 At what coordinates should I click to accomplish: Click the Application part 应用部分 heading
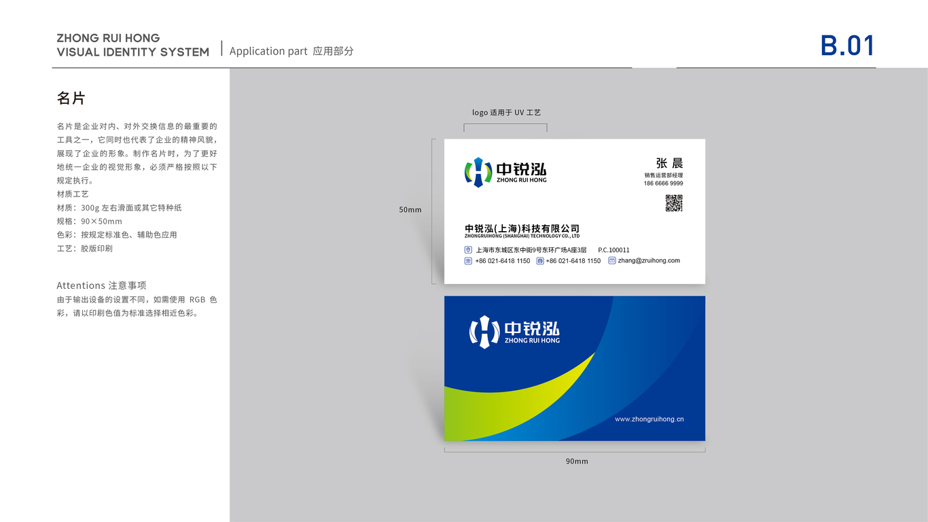tap(291, 51)
